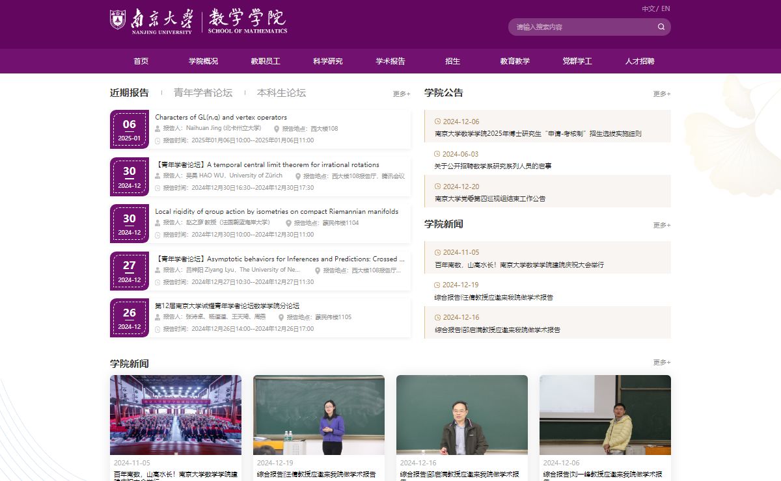
Task: Switch language to 中文
Action: pos(649,8)
